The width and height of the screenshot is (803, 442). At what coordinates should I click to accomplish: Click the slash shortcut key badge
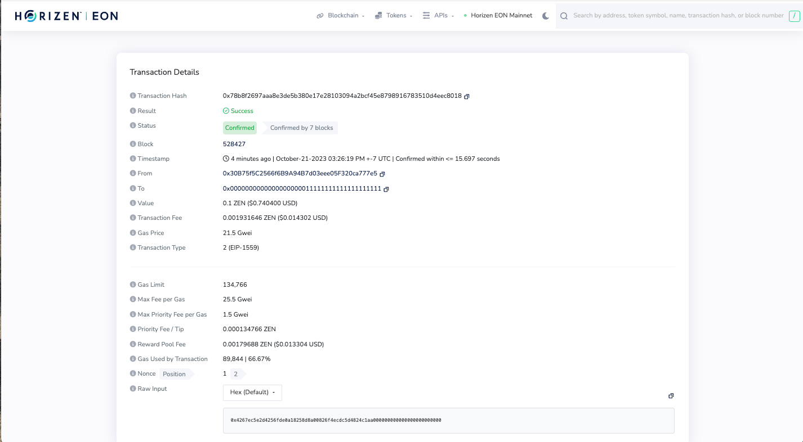(x=795, y=16)
